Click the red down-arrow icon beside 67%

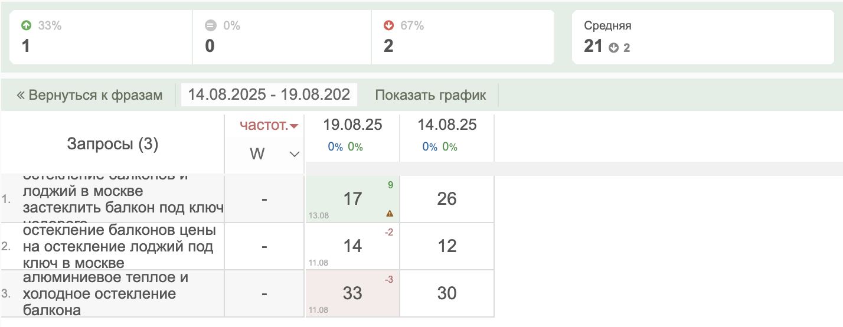click(x=388, y=25)
